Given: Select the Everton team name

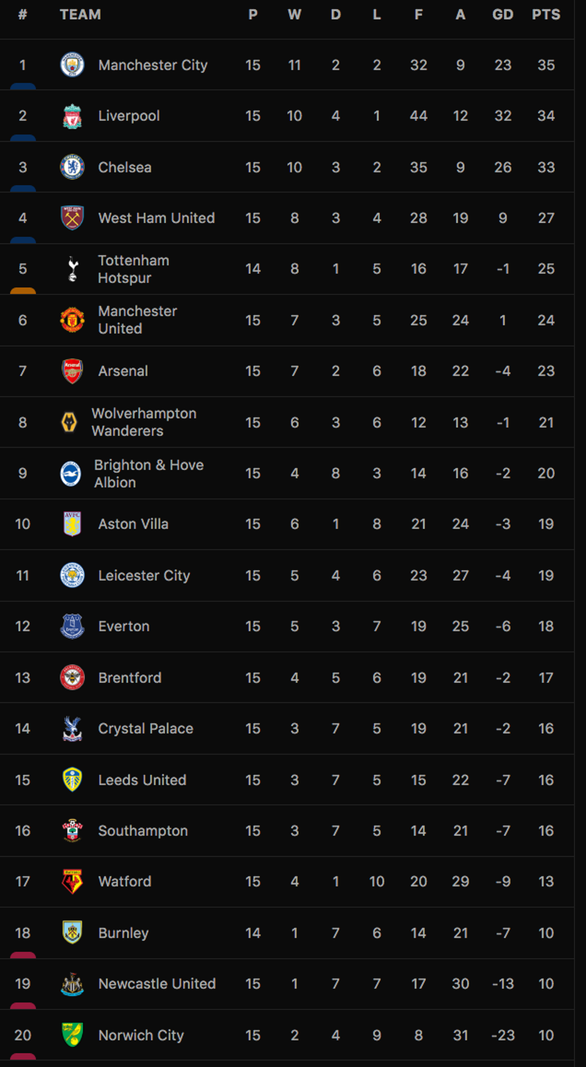Looking at the screenshot, I should pos(124,626).
